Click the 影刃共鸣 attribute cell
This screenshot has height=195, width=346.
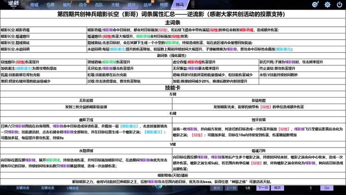point(302,62)
